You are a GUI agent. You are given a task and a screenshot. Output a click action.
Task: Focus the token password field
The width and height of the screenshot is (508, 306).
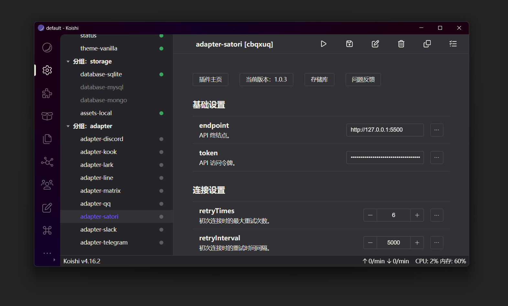(385, 158)
